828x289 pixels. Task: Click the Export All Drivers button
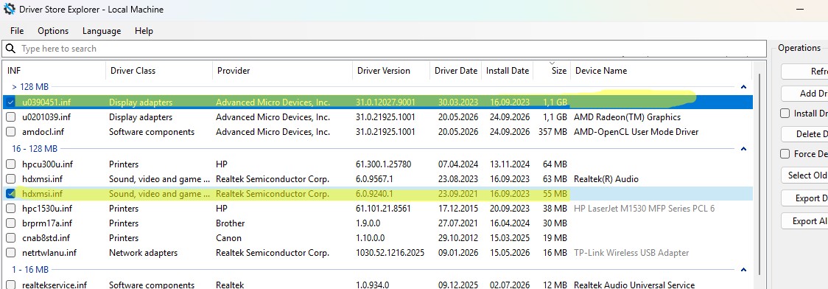(x=804, y=221)
